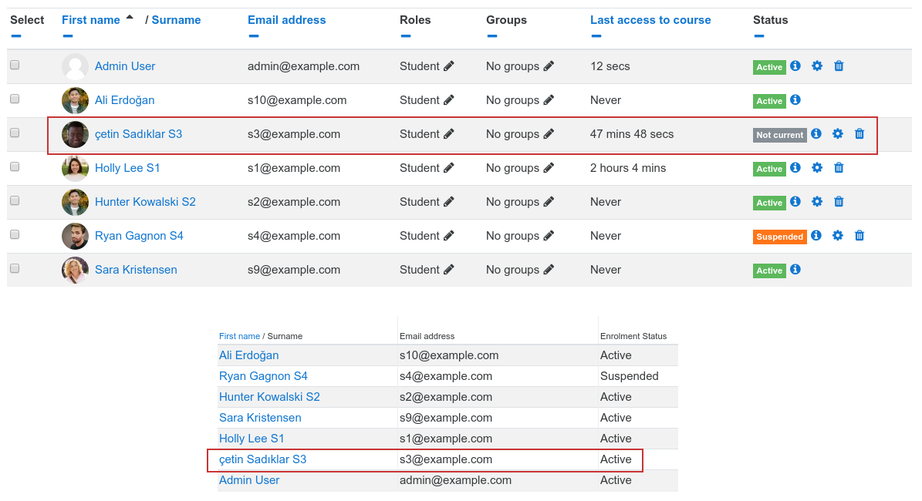The image size is (922, 501).
Task: Unenrol Holly Lee S1 with trash icon
Action: [x=839, y=168]
